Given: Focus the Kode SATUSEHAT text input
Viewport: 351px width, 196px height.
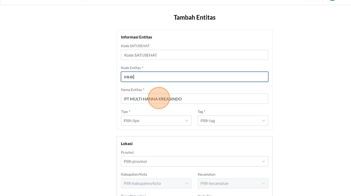Looking at the screenshot, I should 194,55.
